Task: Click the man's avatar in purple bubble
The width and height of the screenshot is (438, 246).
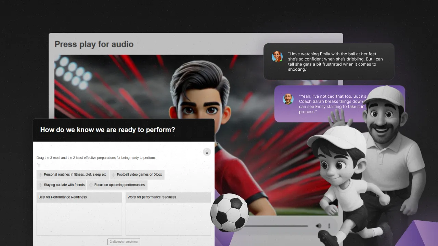Action: (x=288, y=99)
